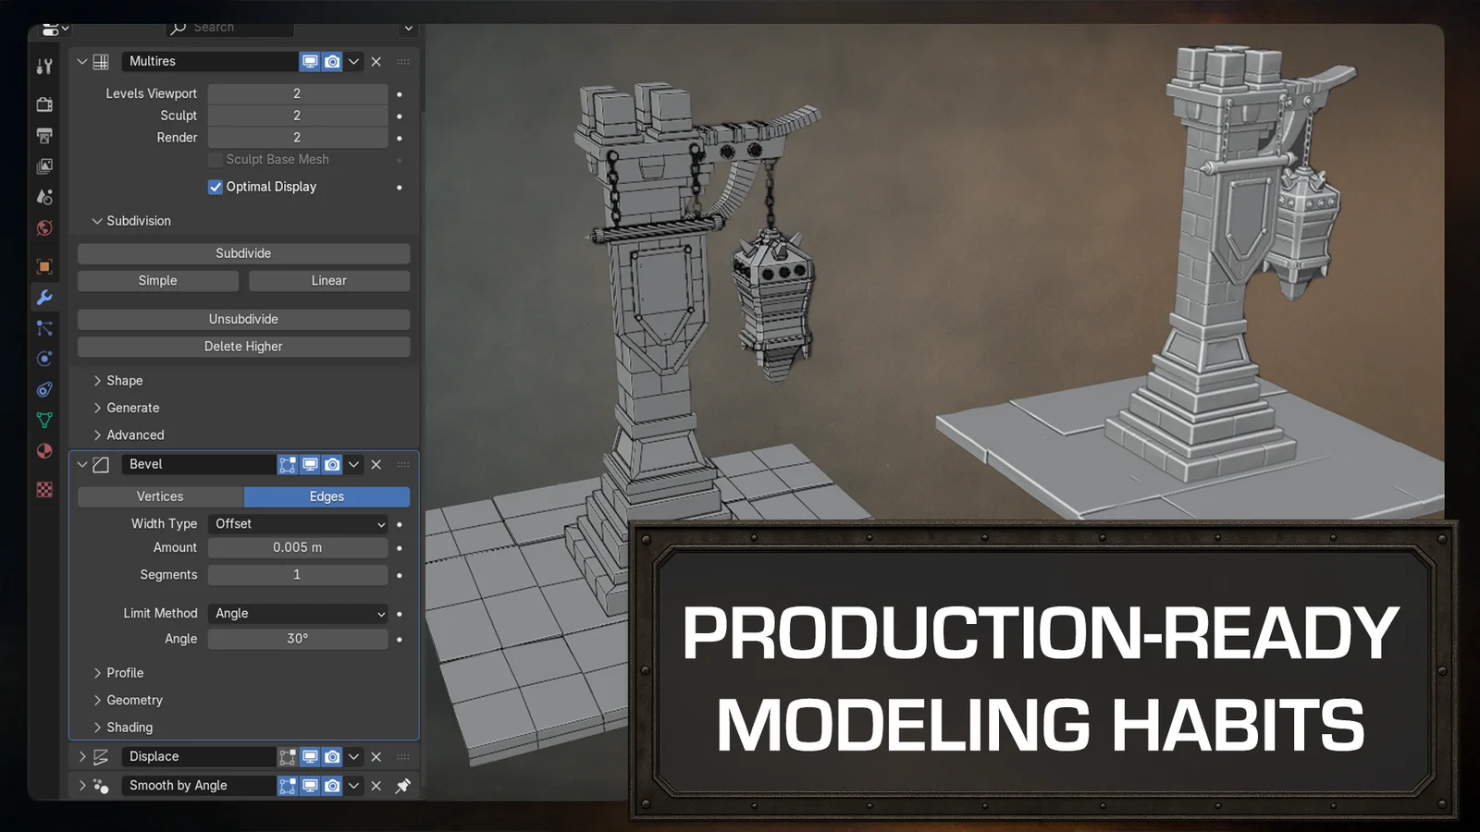
Task: Select the Physics properties icon
Action: (x=43, y=359)
